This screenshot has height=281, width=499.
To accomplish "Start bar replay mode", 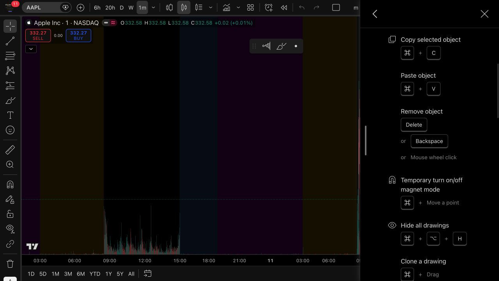I will (284, 7).
